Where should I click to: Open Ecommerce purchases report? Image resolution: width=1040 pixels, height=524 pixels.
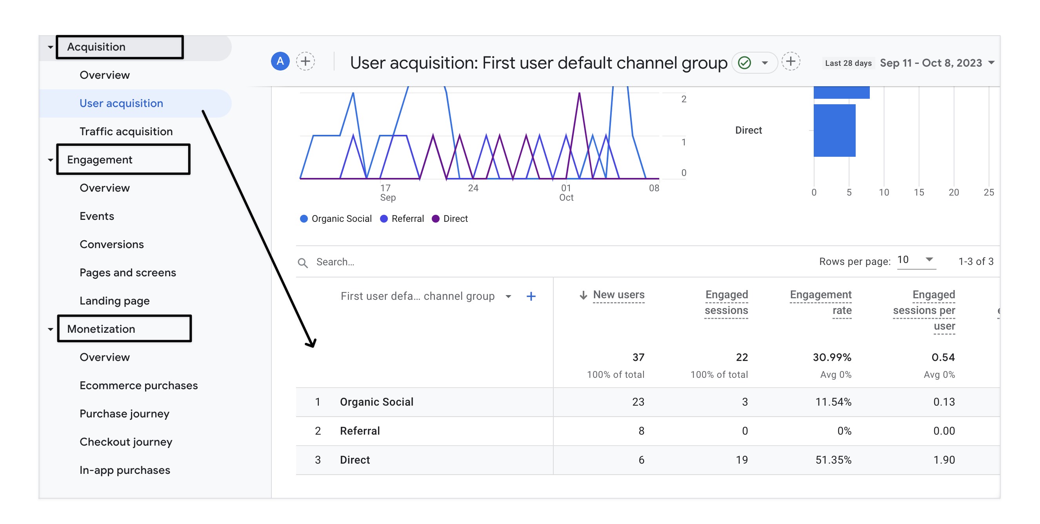(138, 386)
